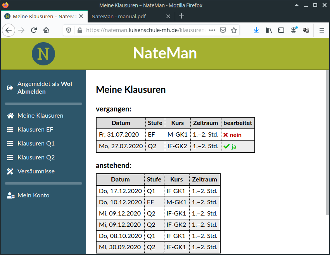This screenshot has width=330, height=255.
Task: Open a new browser tab
Action: [181, 16]
